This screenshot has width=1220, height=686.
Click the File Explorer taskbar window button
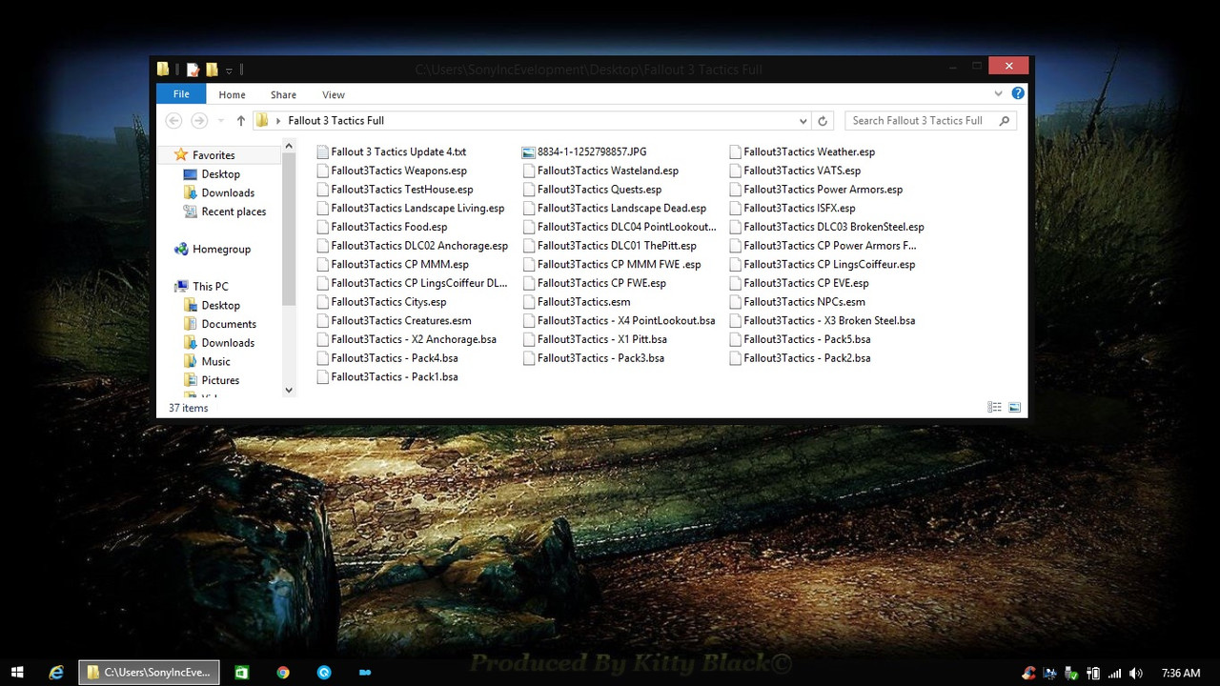point(149,673)
